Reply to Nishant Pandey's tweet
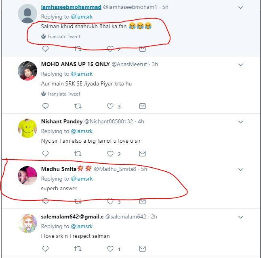Screen dimensions: 261x258 tap(45, 154)
